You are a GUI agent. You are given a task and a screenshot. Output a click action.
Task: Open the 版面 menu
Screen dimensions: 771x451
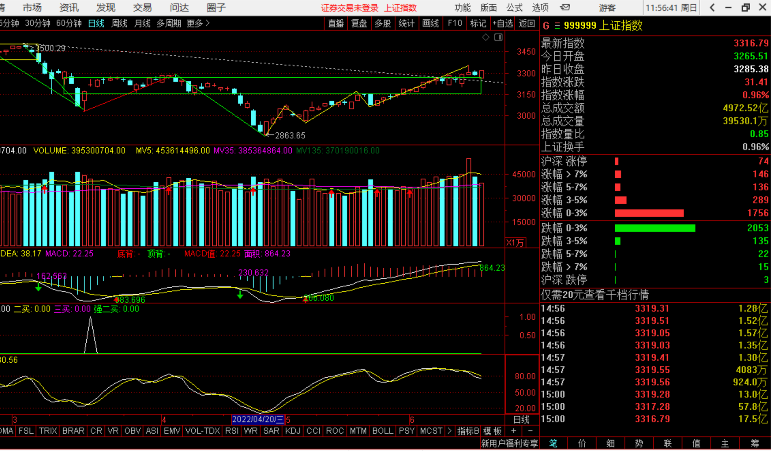point(488,7)
